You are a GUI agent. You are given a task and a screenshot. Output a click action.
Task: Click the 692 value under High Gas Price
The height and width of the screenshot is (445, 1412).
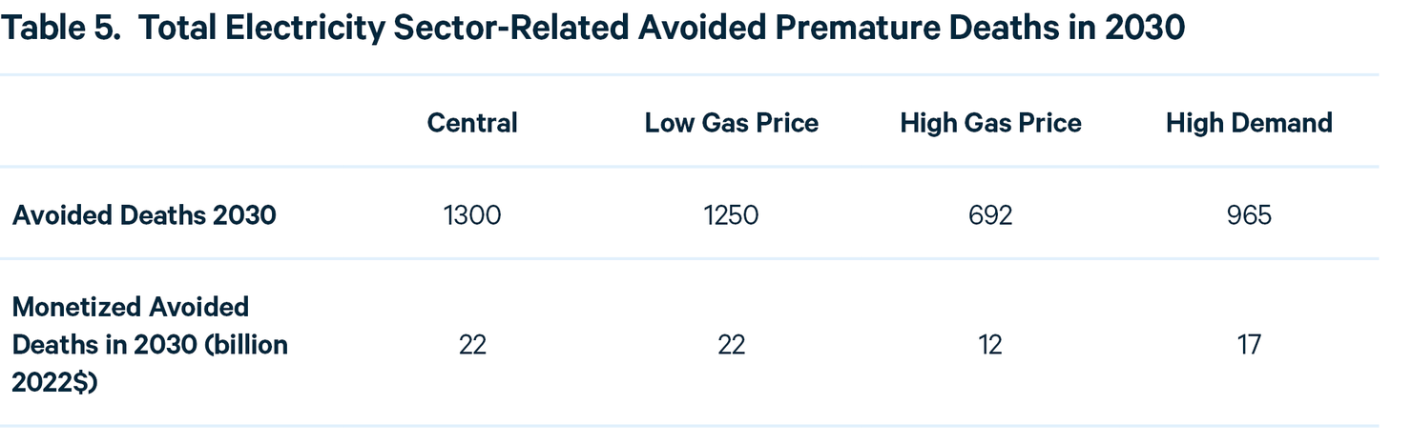coord(990,215)
